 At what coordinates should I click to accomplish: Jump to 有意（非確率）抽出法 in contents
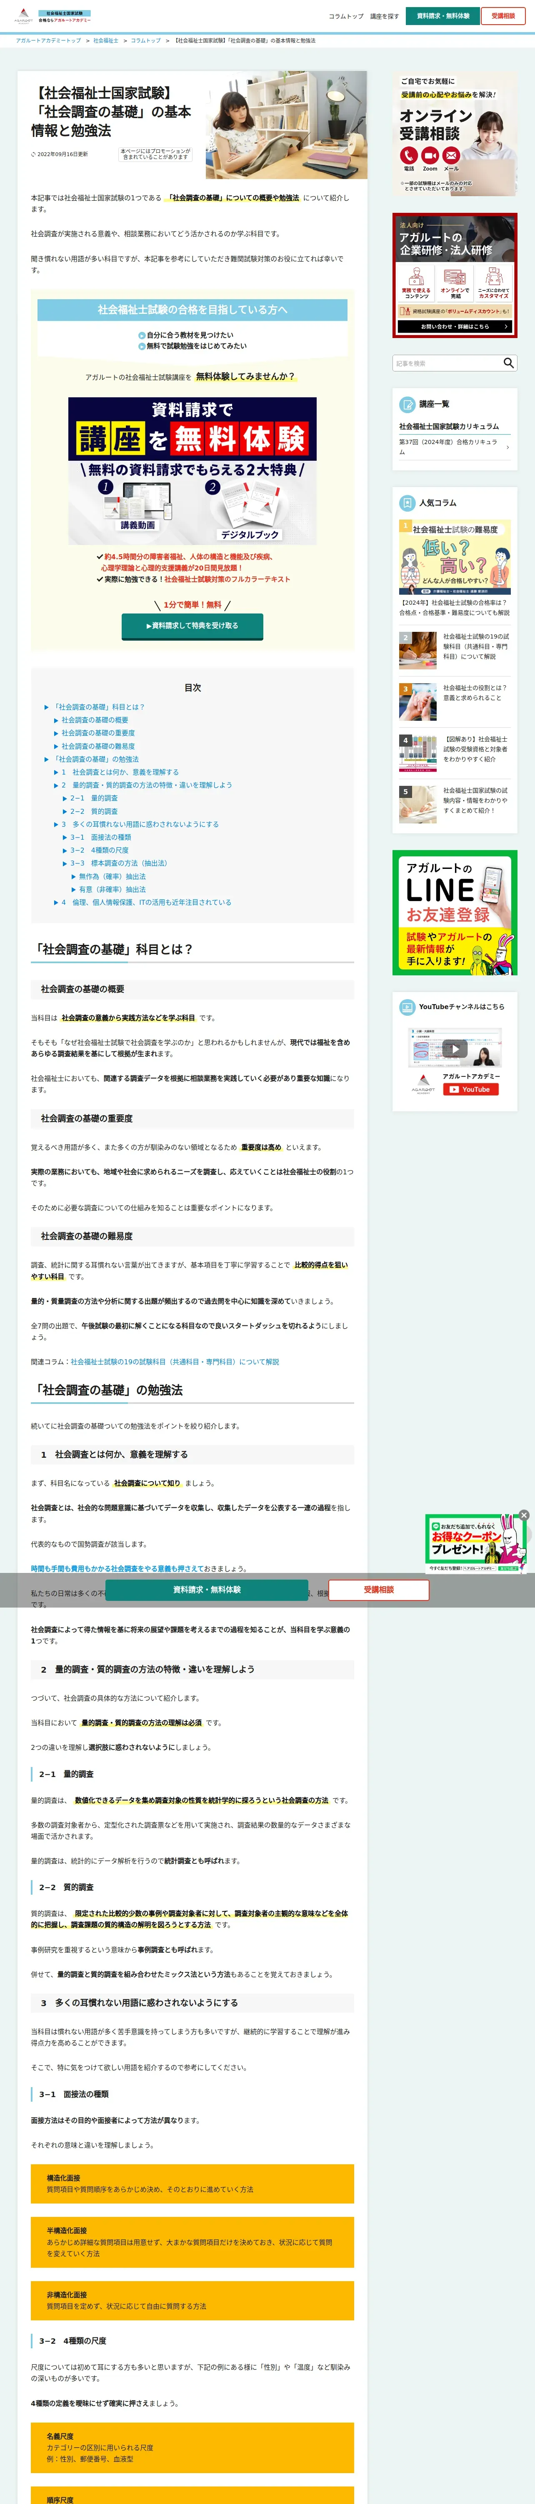pyautogui.click(x=112, y=889)
